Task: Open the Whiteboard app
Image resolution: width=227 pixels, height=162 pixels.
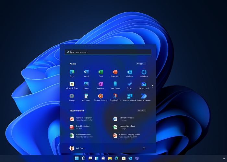Action: (x=144, y=86)
